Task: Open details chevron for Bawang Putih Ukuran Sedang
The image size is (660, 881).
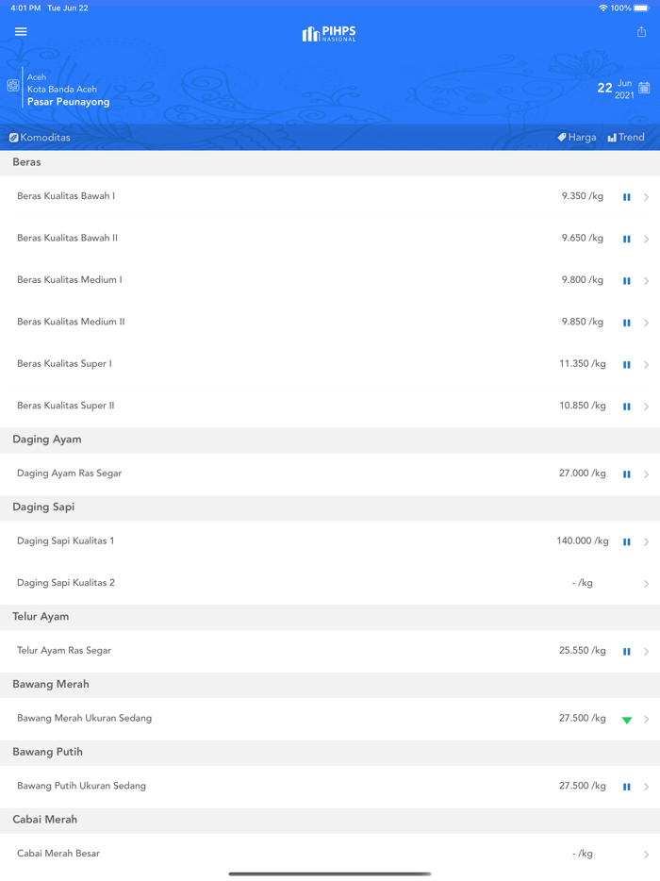Action: pos(647,787)
